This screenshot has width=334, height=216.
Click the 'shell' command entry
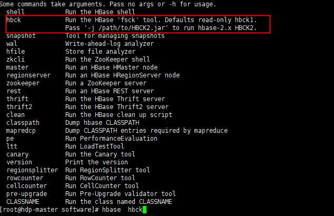point(15,12)
